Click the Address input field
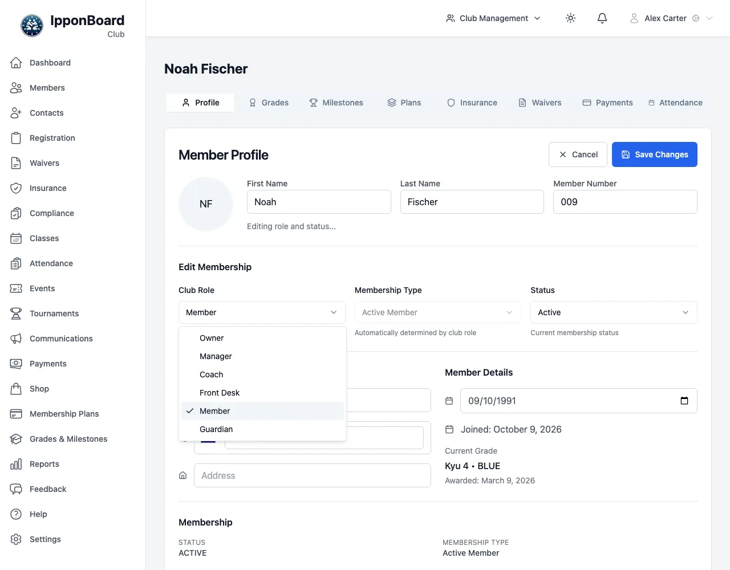 click(x=313, y=475)
